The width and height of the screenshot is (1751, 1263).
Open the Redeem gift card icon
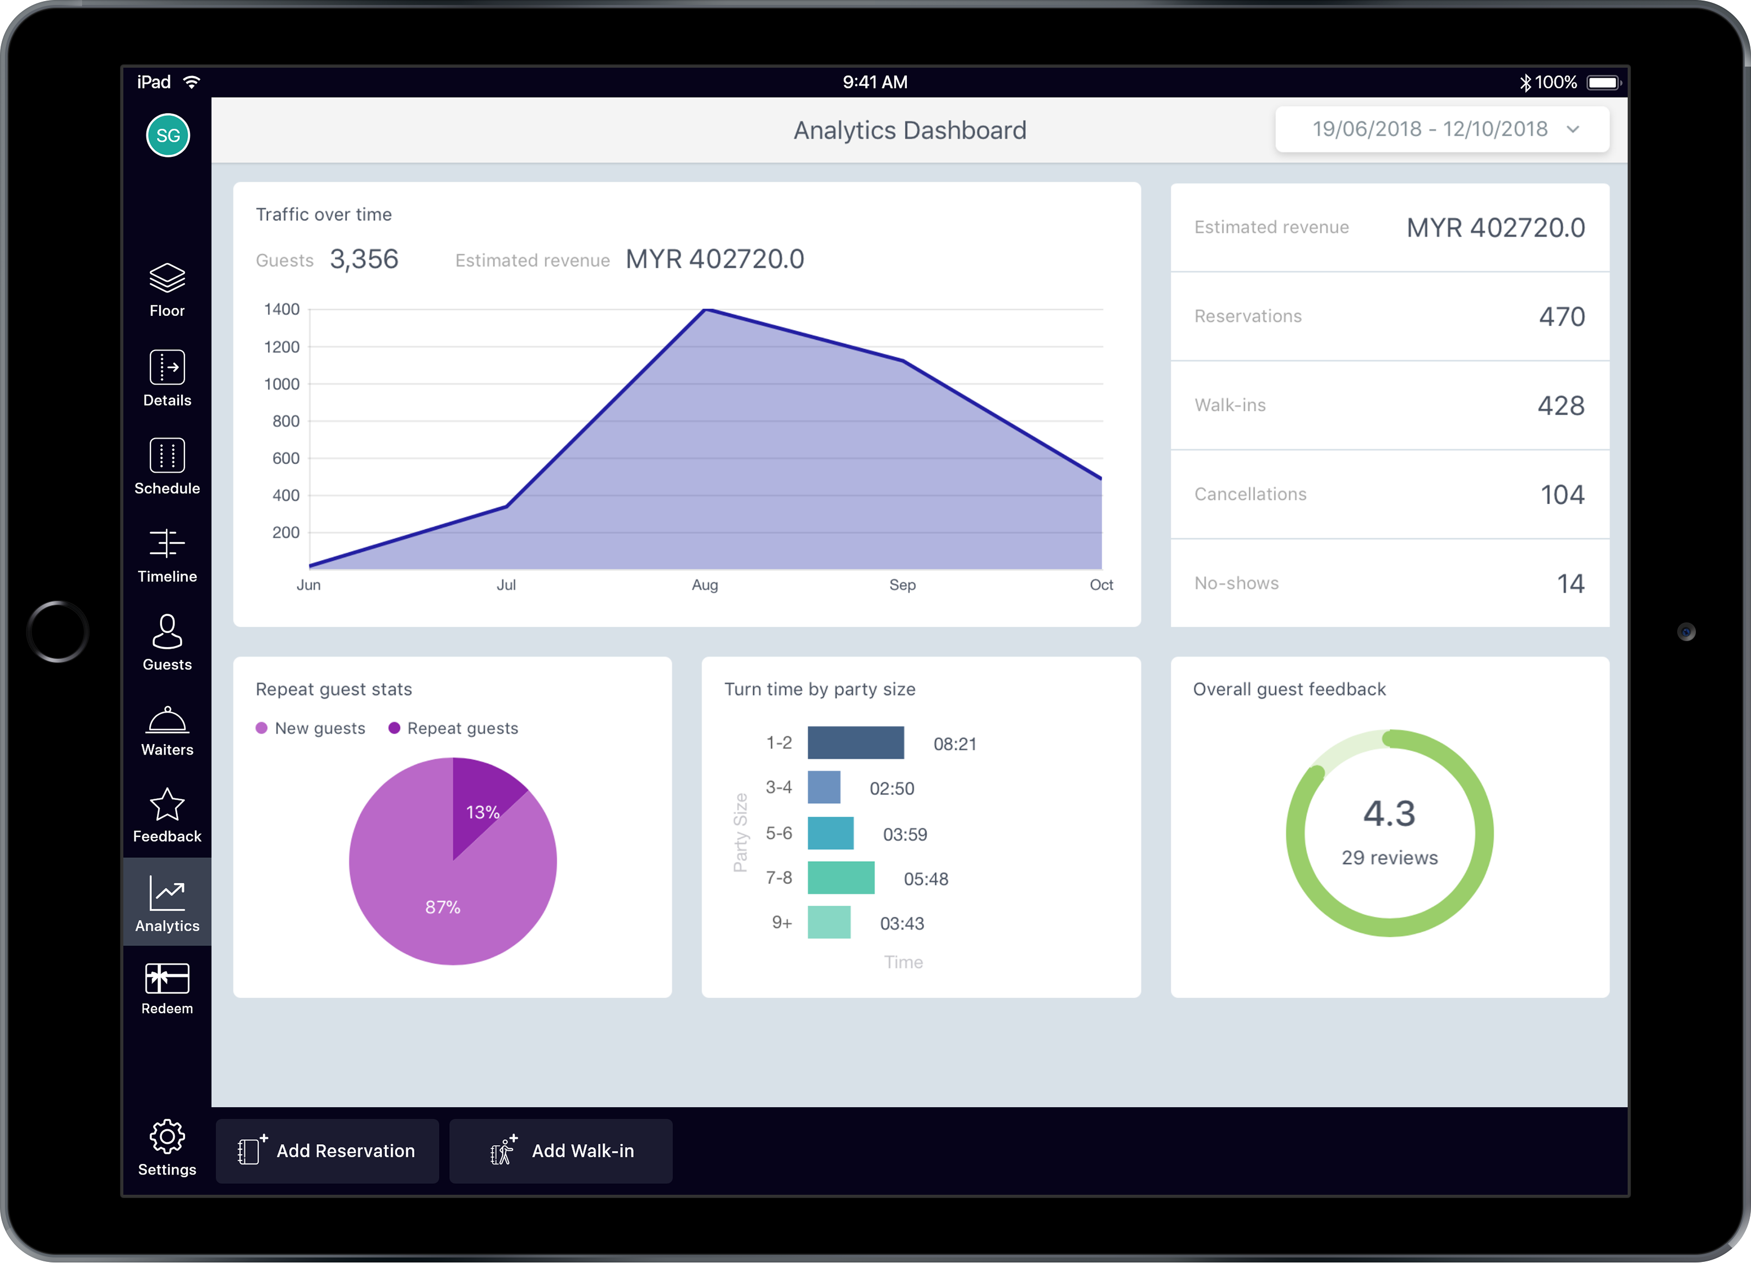[x=167, y=979]
